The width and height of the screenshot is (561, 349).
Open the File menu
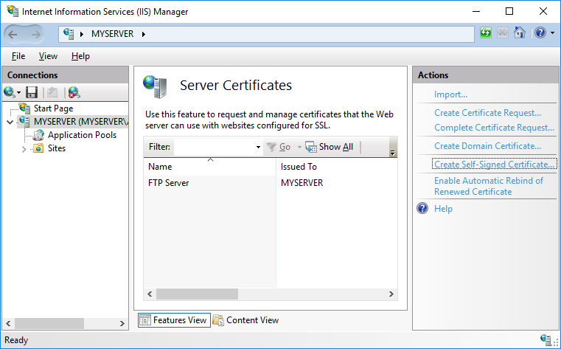[18, 56]
